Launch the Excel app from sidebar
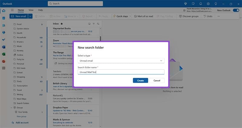Screen dimensions: 242x128 click(4, 54)
